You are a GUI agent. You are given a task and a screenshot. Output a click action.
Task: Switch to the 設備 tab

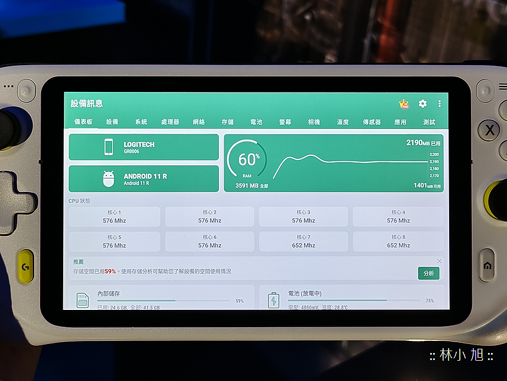click(112, 122)
